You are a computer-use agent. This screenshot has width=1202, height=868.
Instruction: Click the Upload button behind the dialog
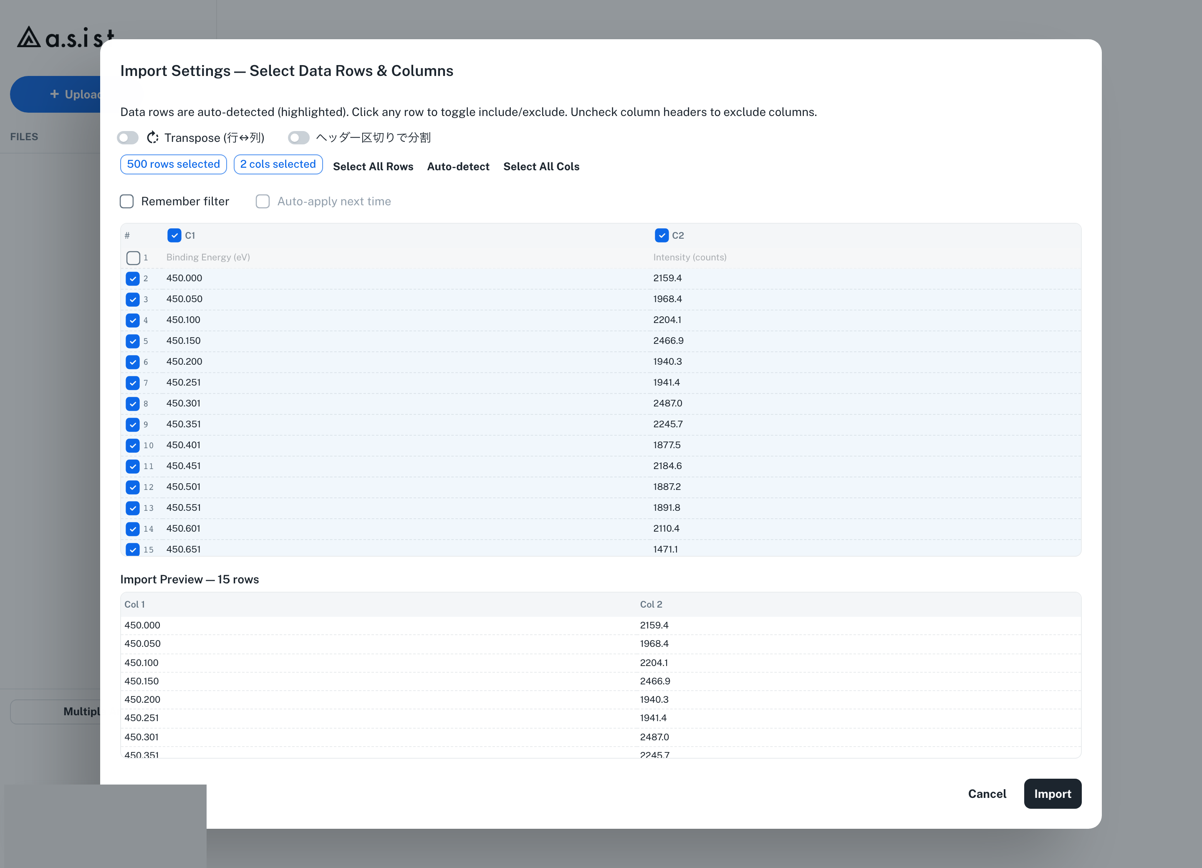55,94
